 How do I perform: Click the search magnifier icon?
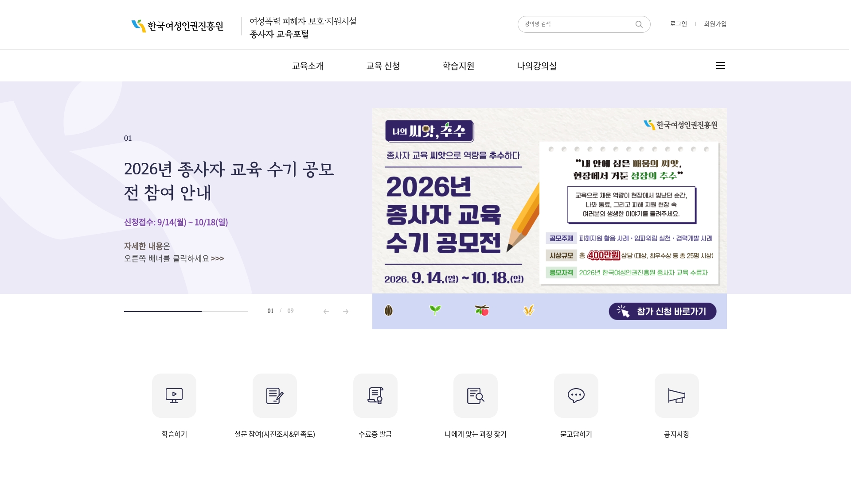(639, 24)
